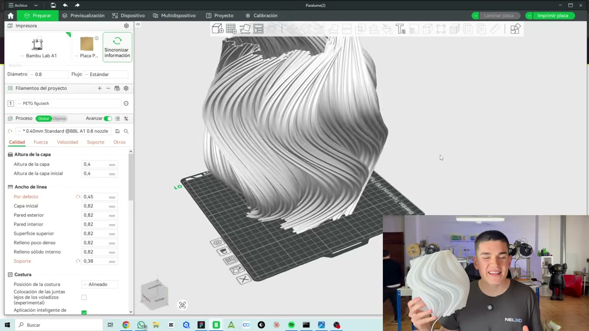Open the Bambu Lab A1 printer dropdown
589x331 pixels.
(38, 47)
